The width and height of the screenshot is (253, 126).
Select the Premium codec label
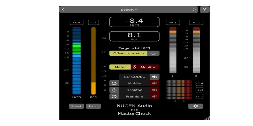(x=134, y=97)
